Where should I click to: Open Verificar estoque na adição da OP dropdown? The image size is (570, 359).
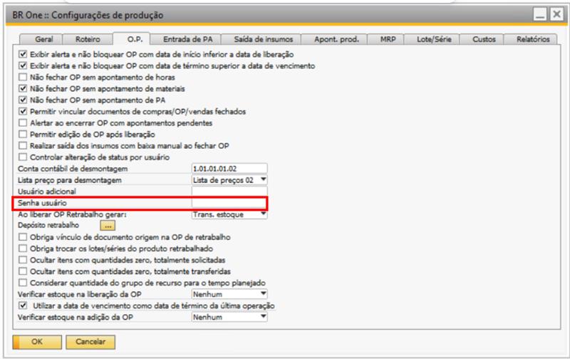[263, 317]
